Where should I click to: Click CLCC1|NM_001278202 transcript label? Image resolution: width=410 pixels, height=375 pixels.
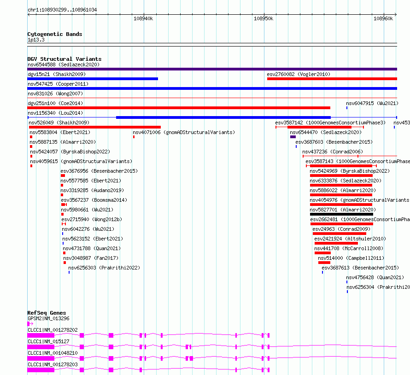[53, 330]
